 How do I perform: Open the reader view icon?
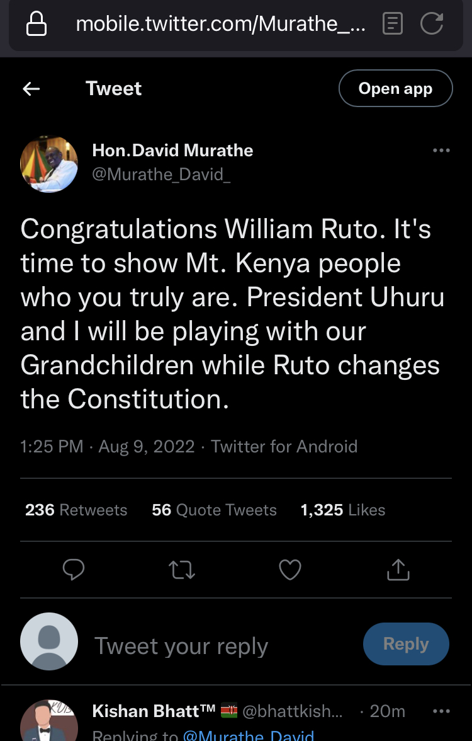[393, 25]
